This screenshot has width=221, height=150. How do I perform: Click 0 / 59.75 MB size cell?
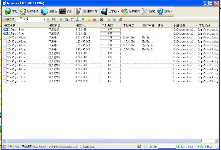point(83,81)
